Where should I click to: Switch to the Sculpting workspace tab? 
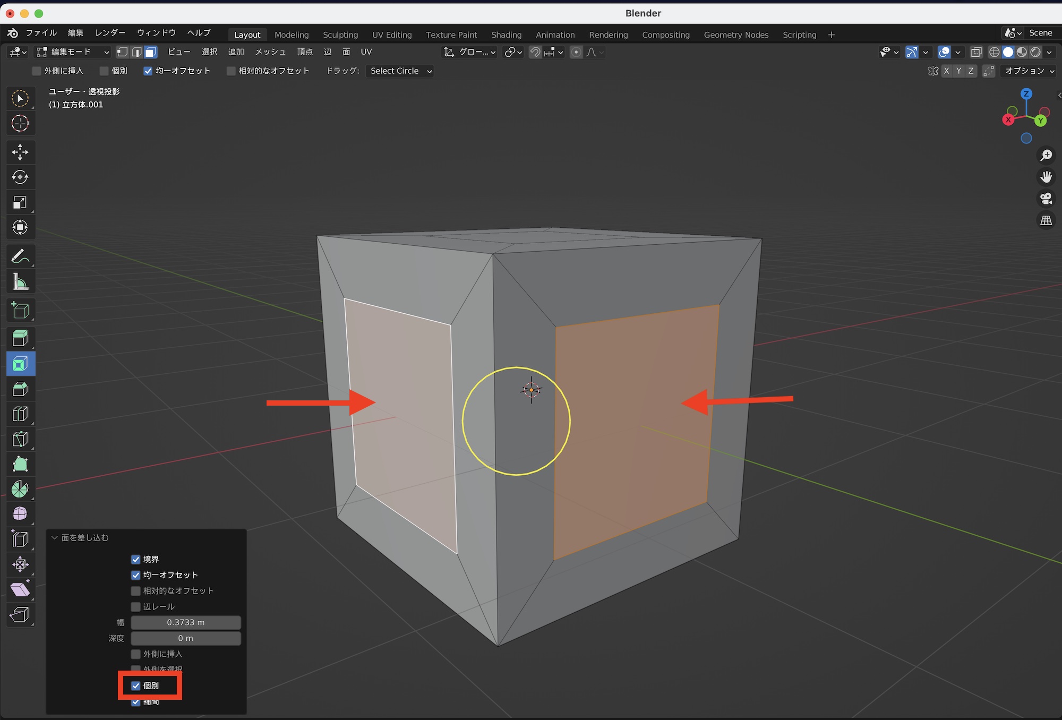[x=340, y=35]
